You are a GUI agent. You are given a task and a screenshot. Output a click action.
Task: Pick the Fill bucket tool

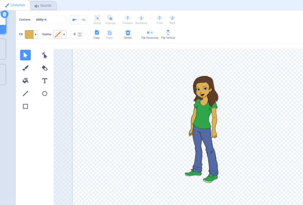tap(25, 81)
